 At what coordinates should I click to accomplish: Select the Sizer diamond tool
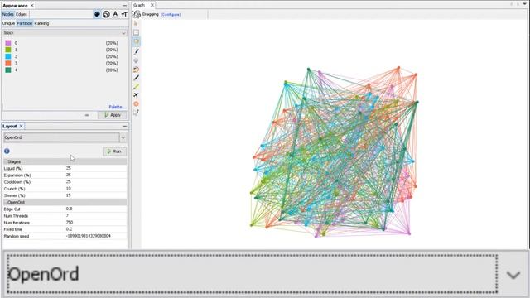tap(136, 60)
